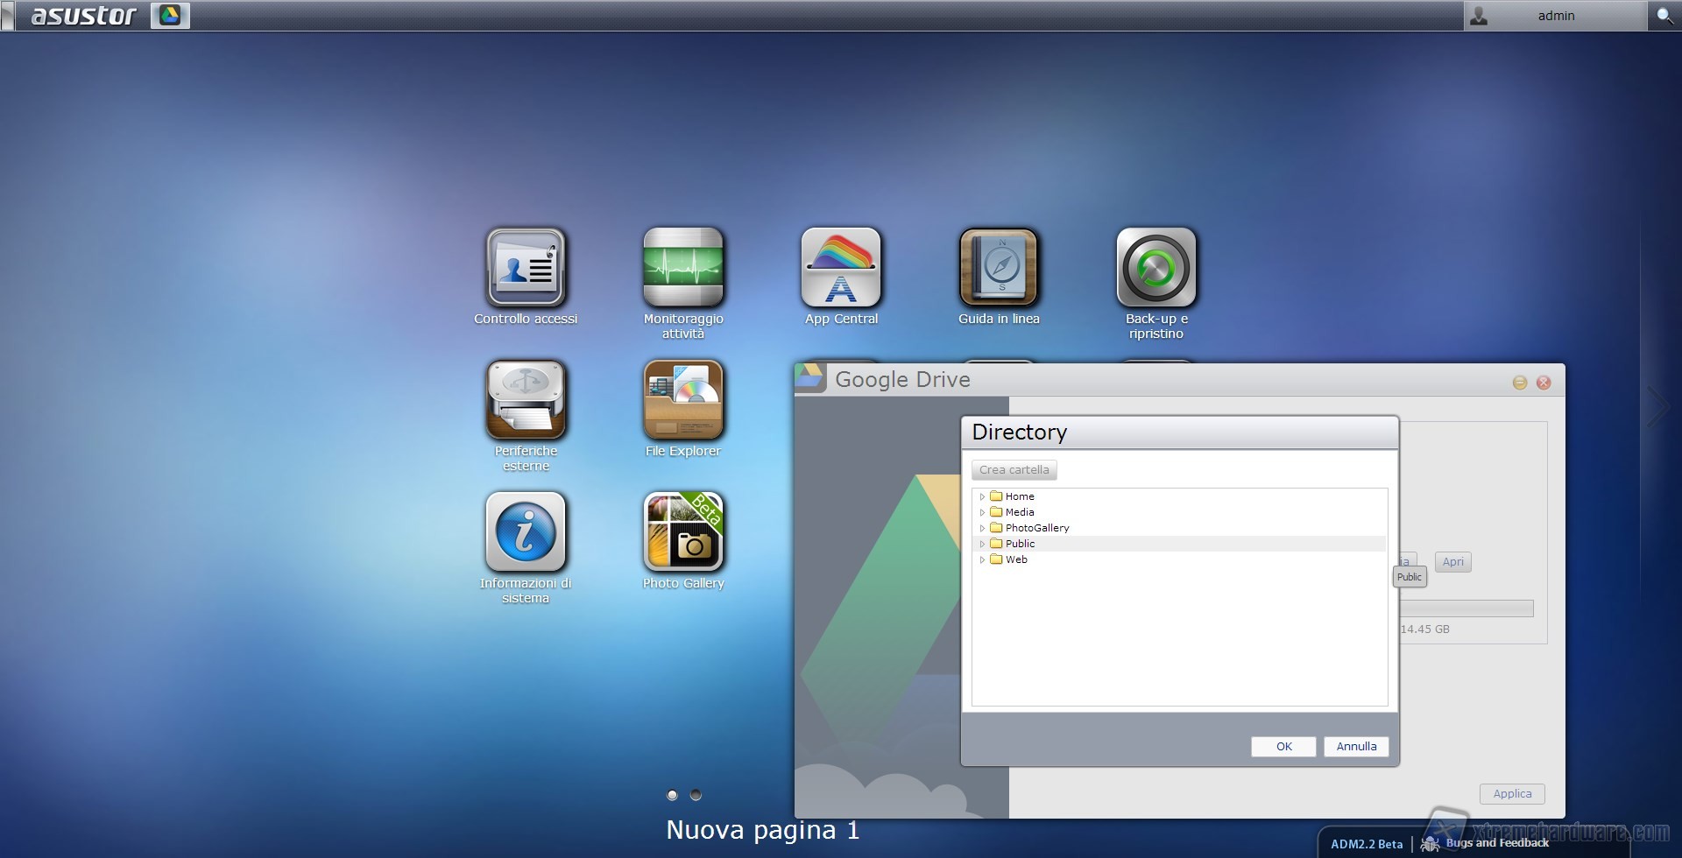Open search magnifier in top bar
1682x858 pixels.
coord(1664,16)
